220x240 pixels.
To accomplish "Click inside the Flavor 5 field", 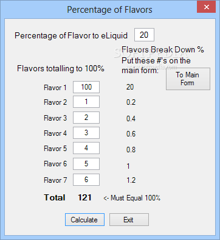I will point(86,148).
